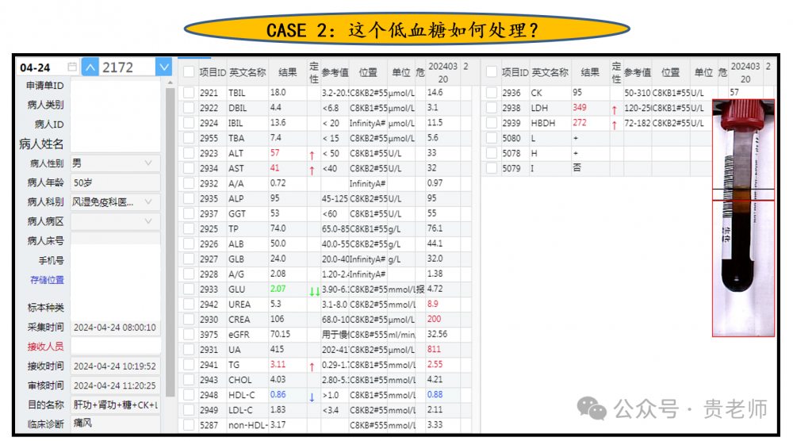Open the calendar picker beside date 04-24
Image resolution: width=793 pixels, height=441 pixels.
click(x=72, y=67)
